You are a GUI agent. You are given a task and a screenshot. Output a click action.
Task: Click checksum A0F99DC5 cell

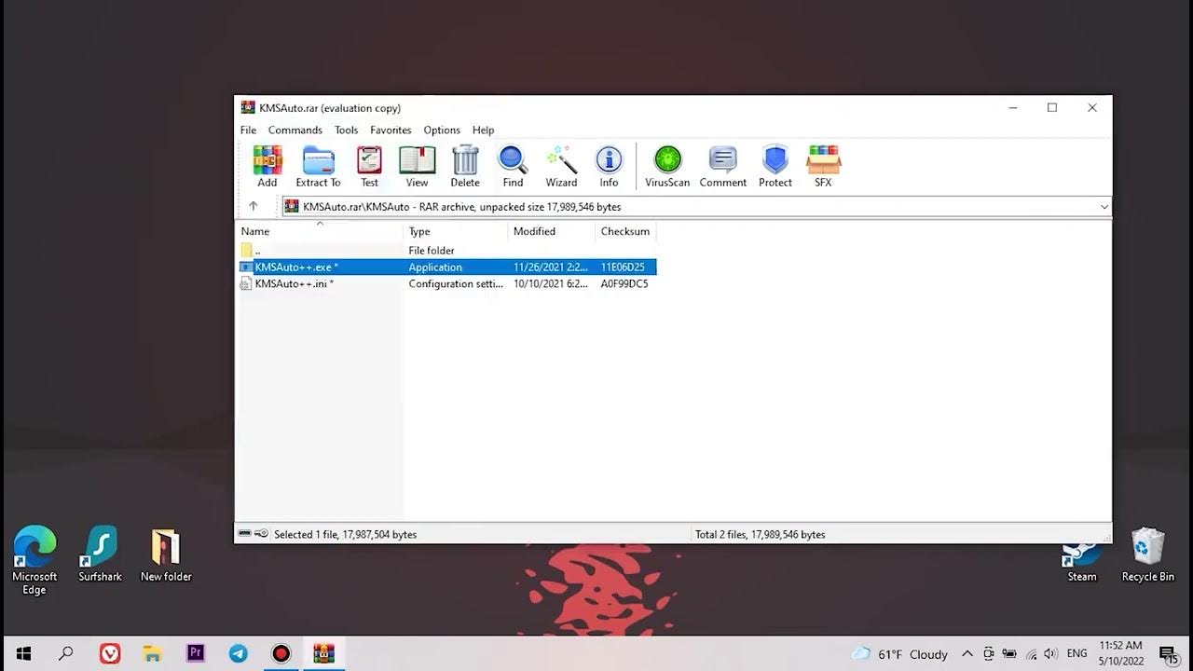pyautogui.click(x=624, y=284)
